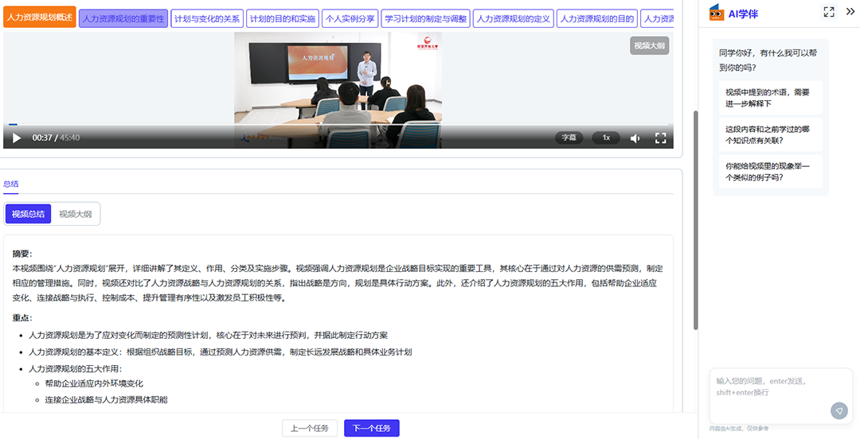The image size is (860, 439).
Task: Open the 个人实例分享 chapter
Action: (x=350, y=18)
